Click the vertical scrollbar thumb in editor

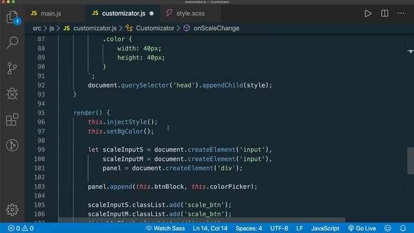410,161
